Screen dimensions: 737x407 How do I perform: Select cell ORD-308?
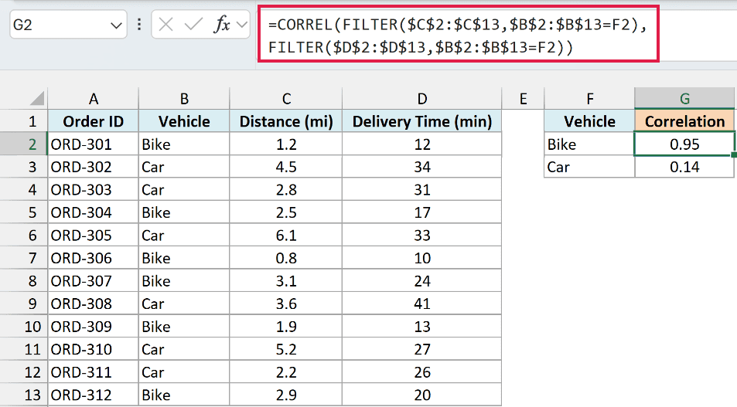coord(93,304)
